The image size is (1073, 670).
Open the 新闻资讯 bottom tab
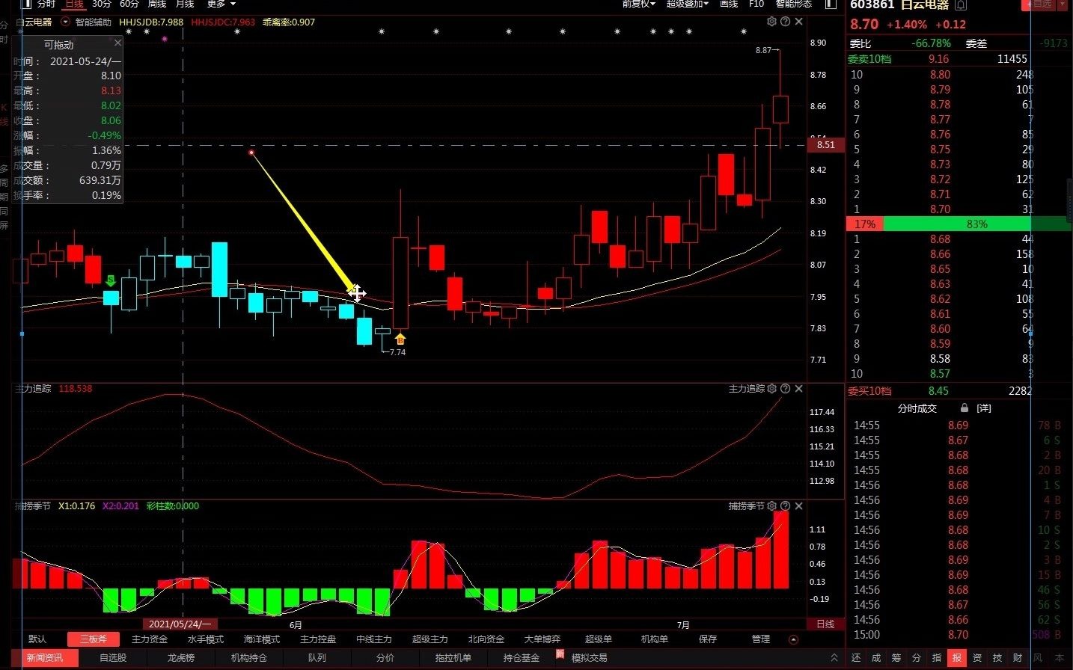point(45,658)
